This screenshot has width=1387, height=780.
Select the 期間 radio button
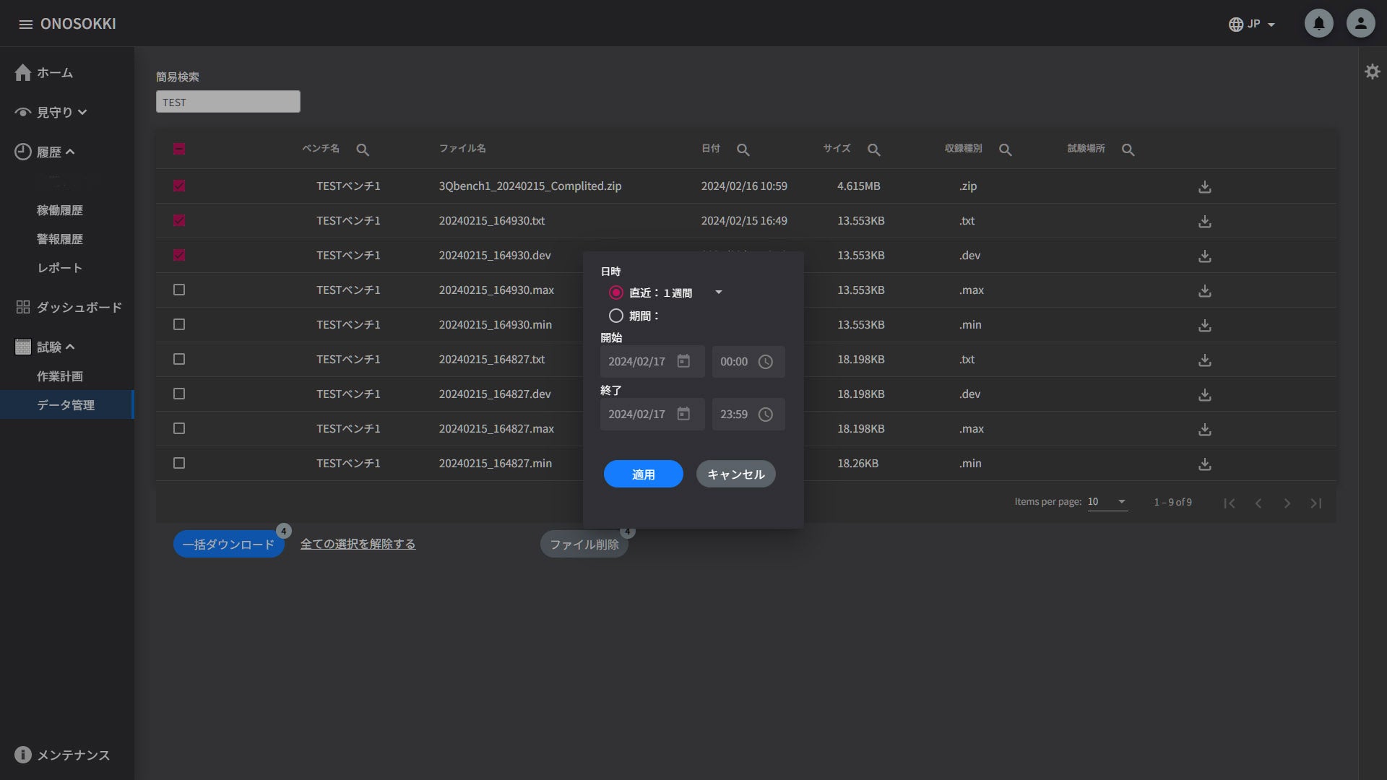click(x=615, y=316)
